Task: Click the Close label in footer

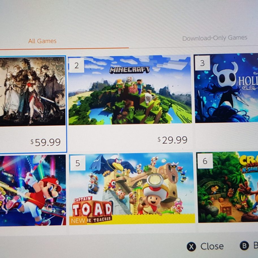Action: click(212, 246)
